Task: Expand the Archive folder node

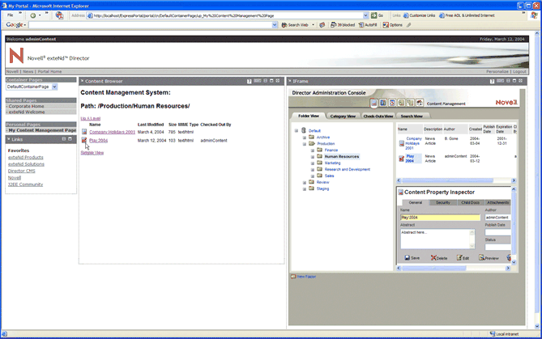Action: [305, 138]
